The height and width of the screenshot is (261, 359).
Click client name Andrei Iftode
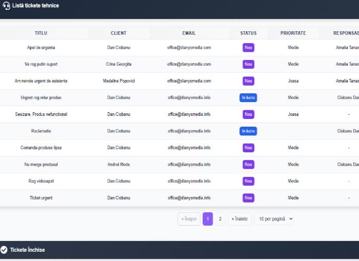pos(118,165)
